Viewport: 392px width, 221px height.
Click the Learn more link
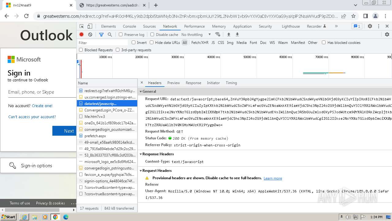tap(273, 178)
